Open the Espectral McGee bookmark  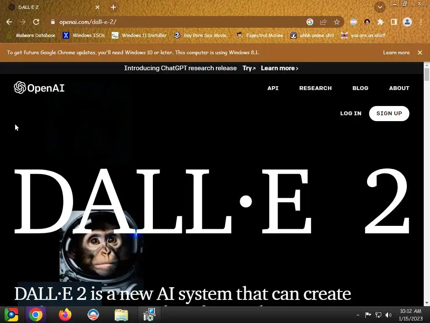tap(260, 35)
